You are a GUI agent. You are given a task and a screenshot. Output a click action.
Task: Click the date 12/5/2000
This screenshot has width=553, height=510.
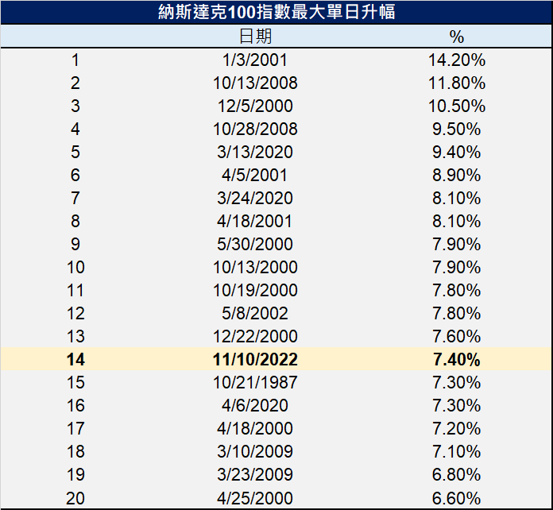(255, 106)
